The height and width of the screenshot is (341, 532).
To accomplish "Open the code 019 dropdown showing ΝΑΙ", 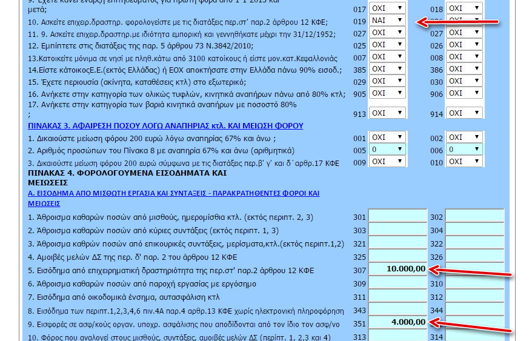I will (x=387, y=21).
